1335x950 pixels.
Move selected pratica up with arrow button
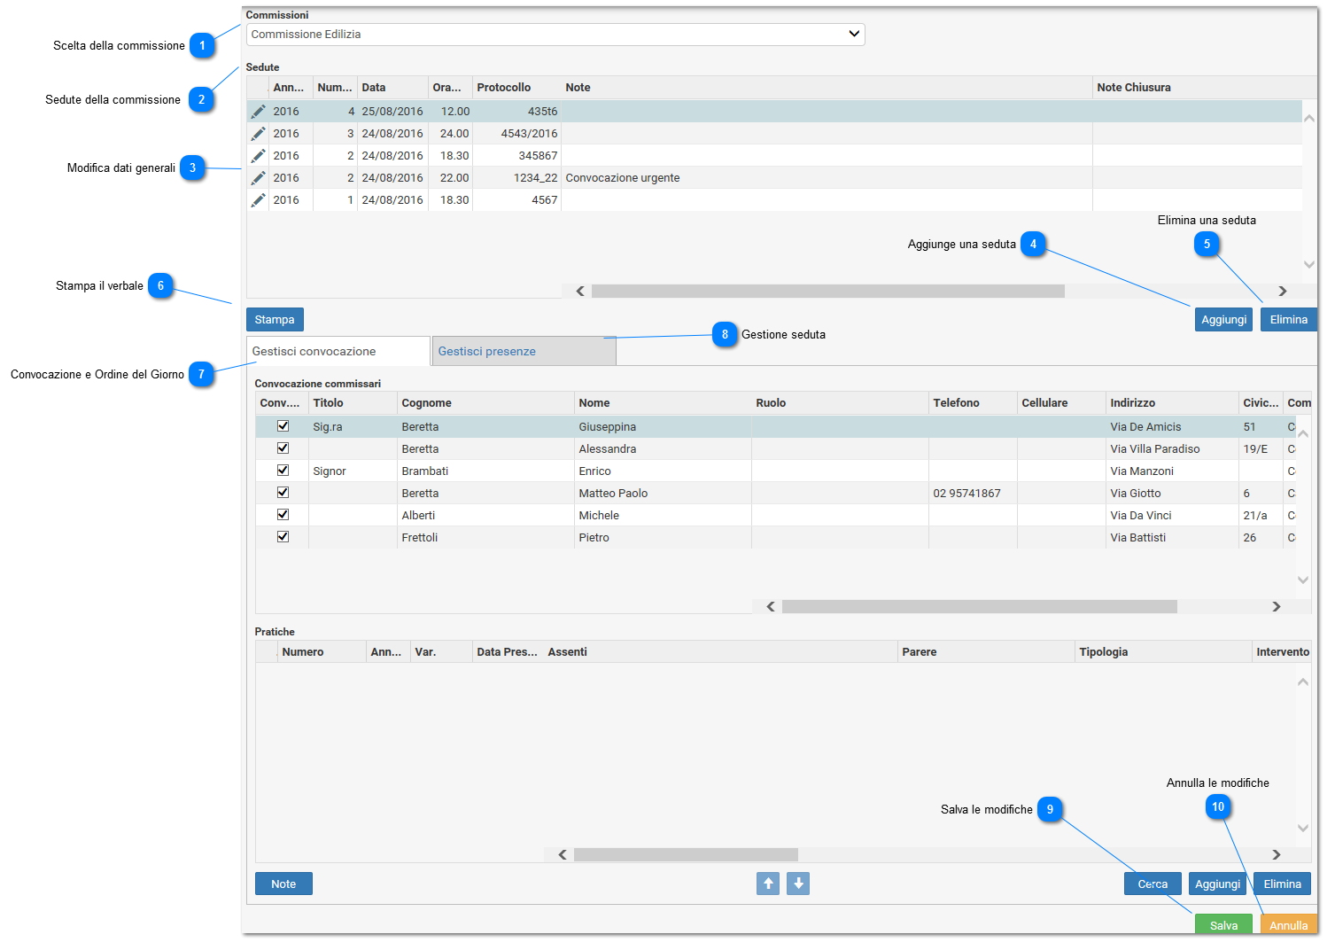click(x=768, y=884)
